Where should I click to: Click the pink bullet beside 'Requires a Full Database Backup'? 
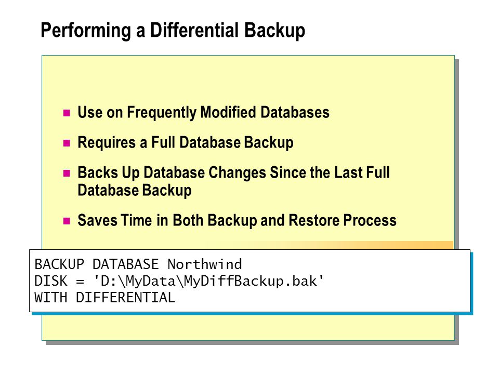pyautogui.click(x=67, y=143)
